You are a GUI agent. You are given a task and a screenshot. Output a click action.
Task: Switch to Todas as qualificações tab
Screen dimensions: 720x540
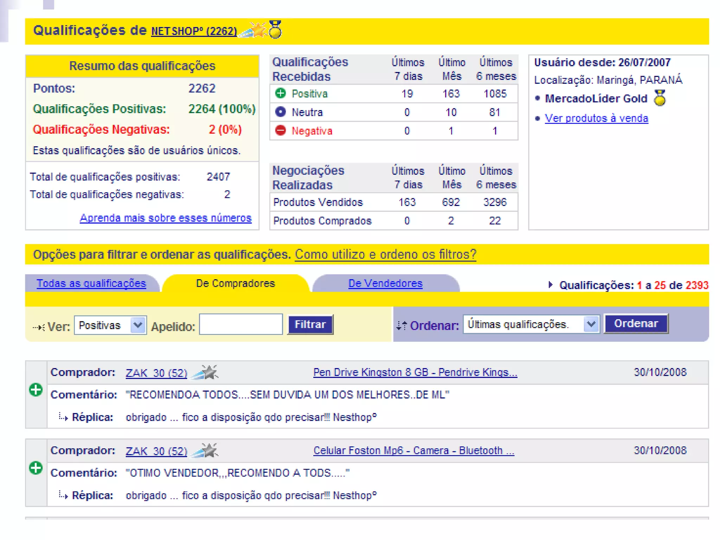[x=91, y=283]
